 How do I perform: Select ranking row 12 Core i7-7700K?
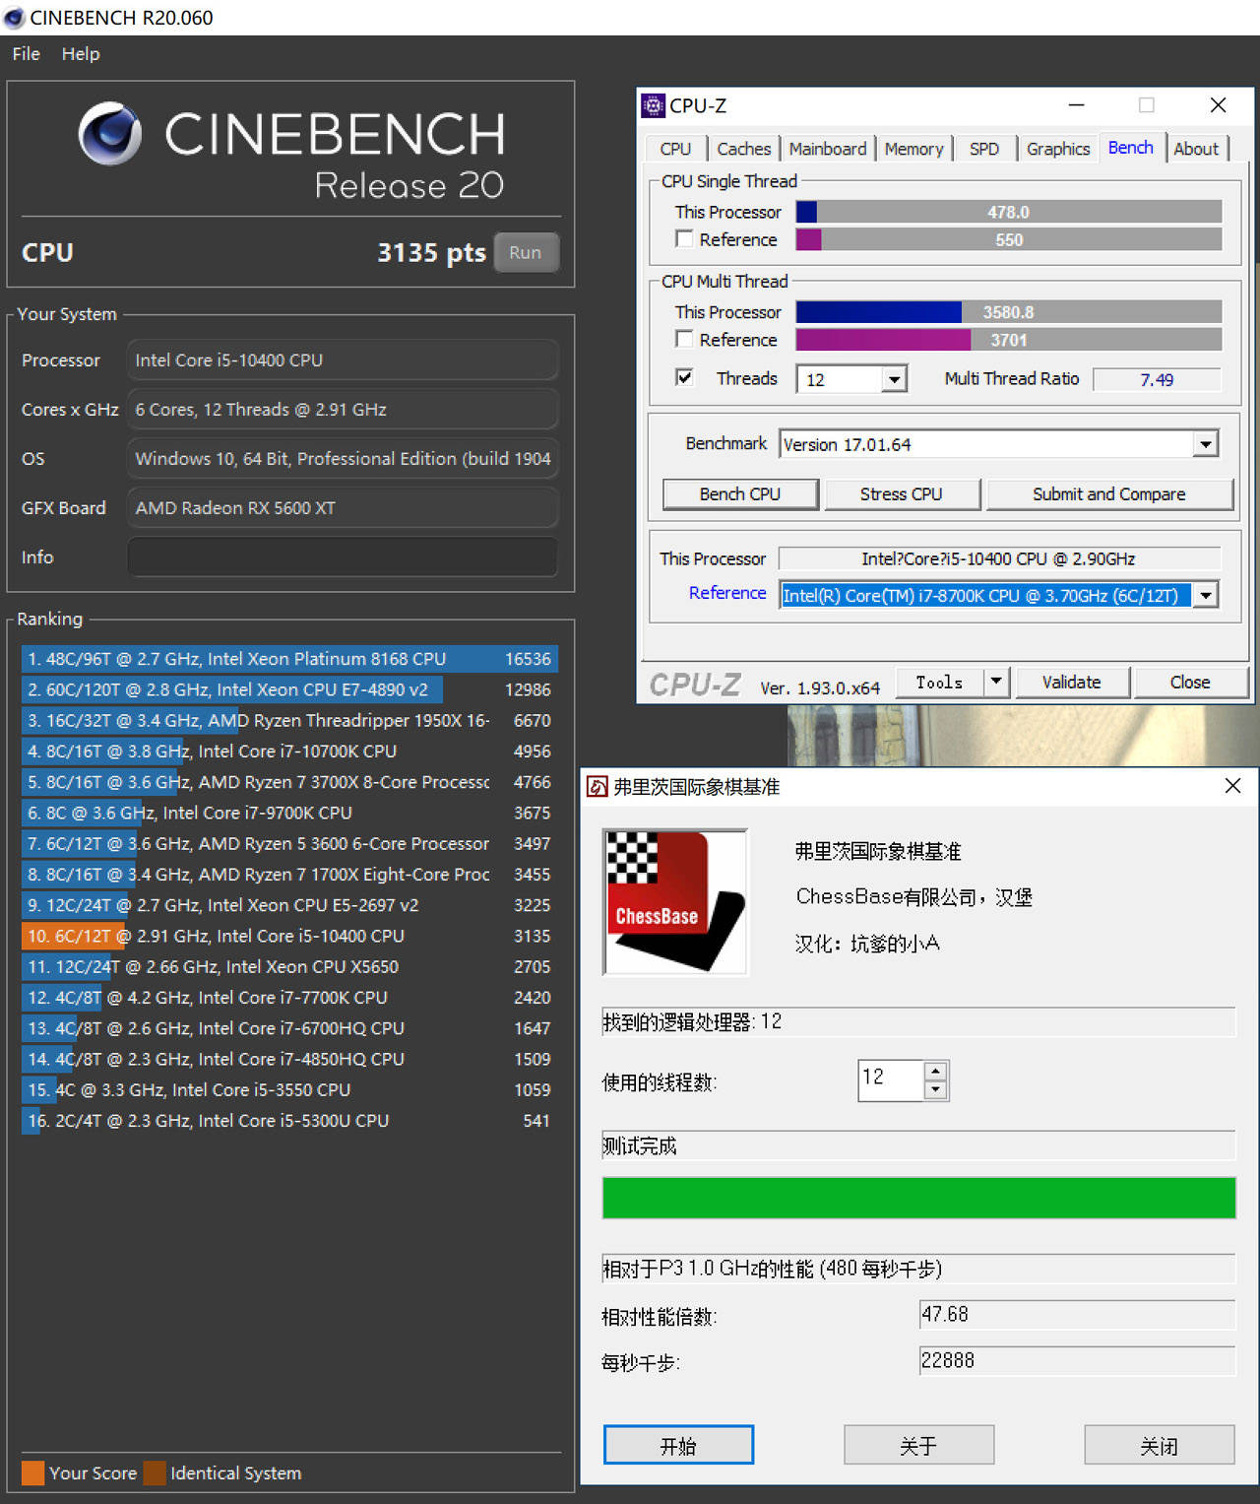click(x=289, y=997)
